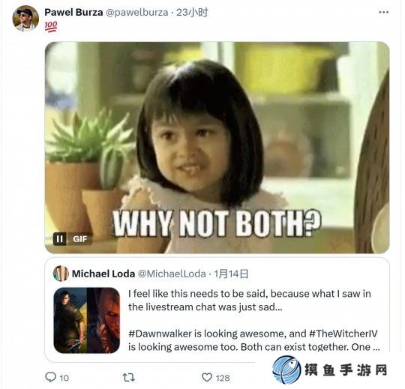Screen dimensions: 405x389
Task: Click the 摸鱼手游网 fish logo watermark
Action: pyautogui.click(x=286, y=370)
